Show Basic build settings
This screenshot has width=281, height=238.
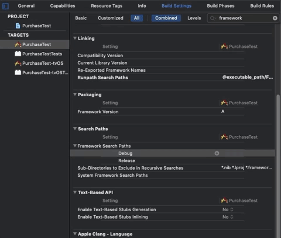coord(81,18)
